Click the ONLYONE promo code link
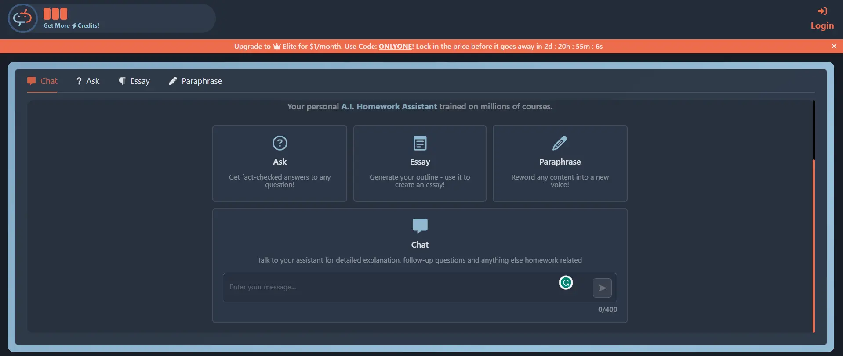 tap(395, 46)
